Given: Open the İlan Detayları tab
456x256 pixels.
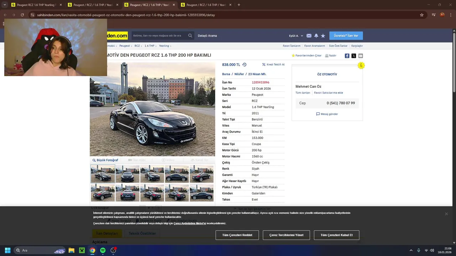Looking at the screenshot, I should tap(107, 233).
